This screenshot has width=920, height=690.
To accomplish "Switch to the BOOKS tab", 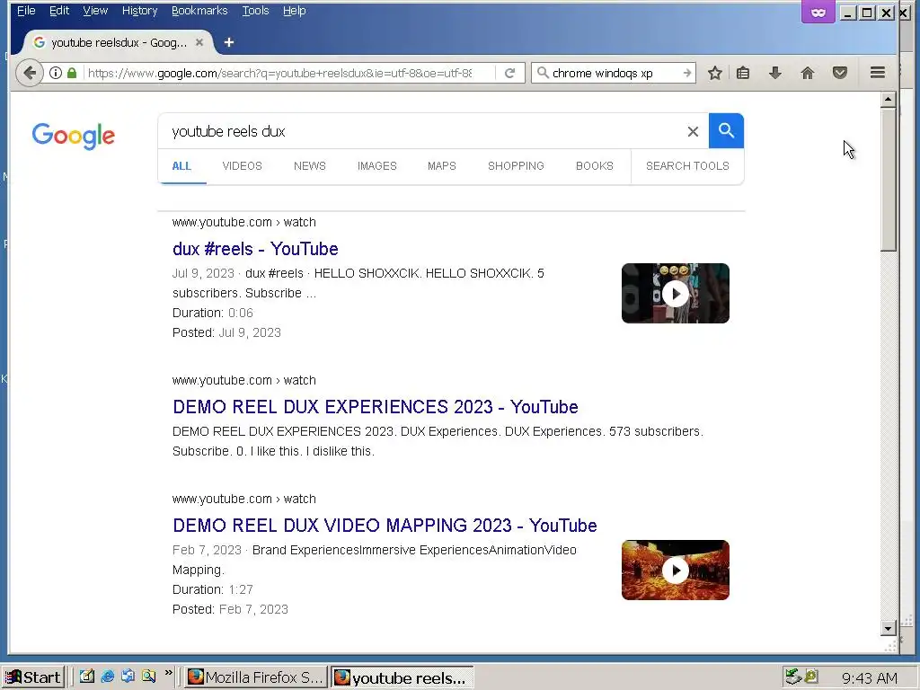I will tap(595, 166).
